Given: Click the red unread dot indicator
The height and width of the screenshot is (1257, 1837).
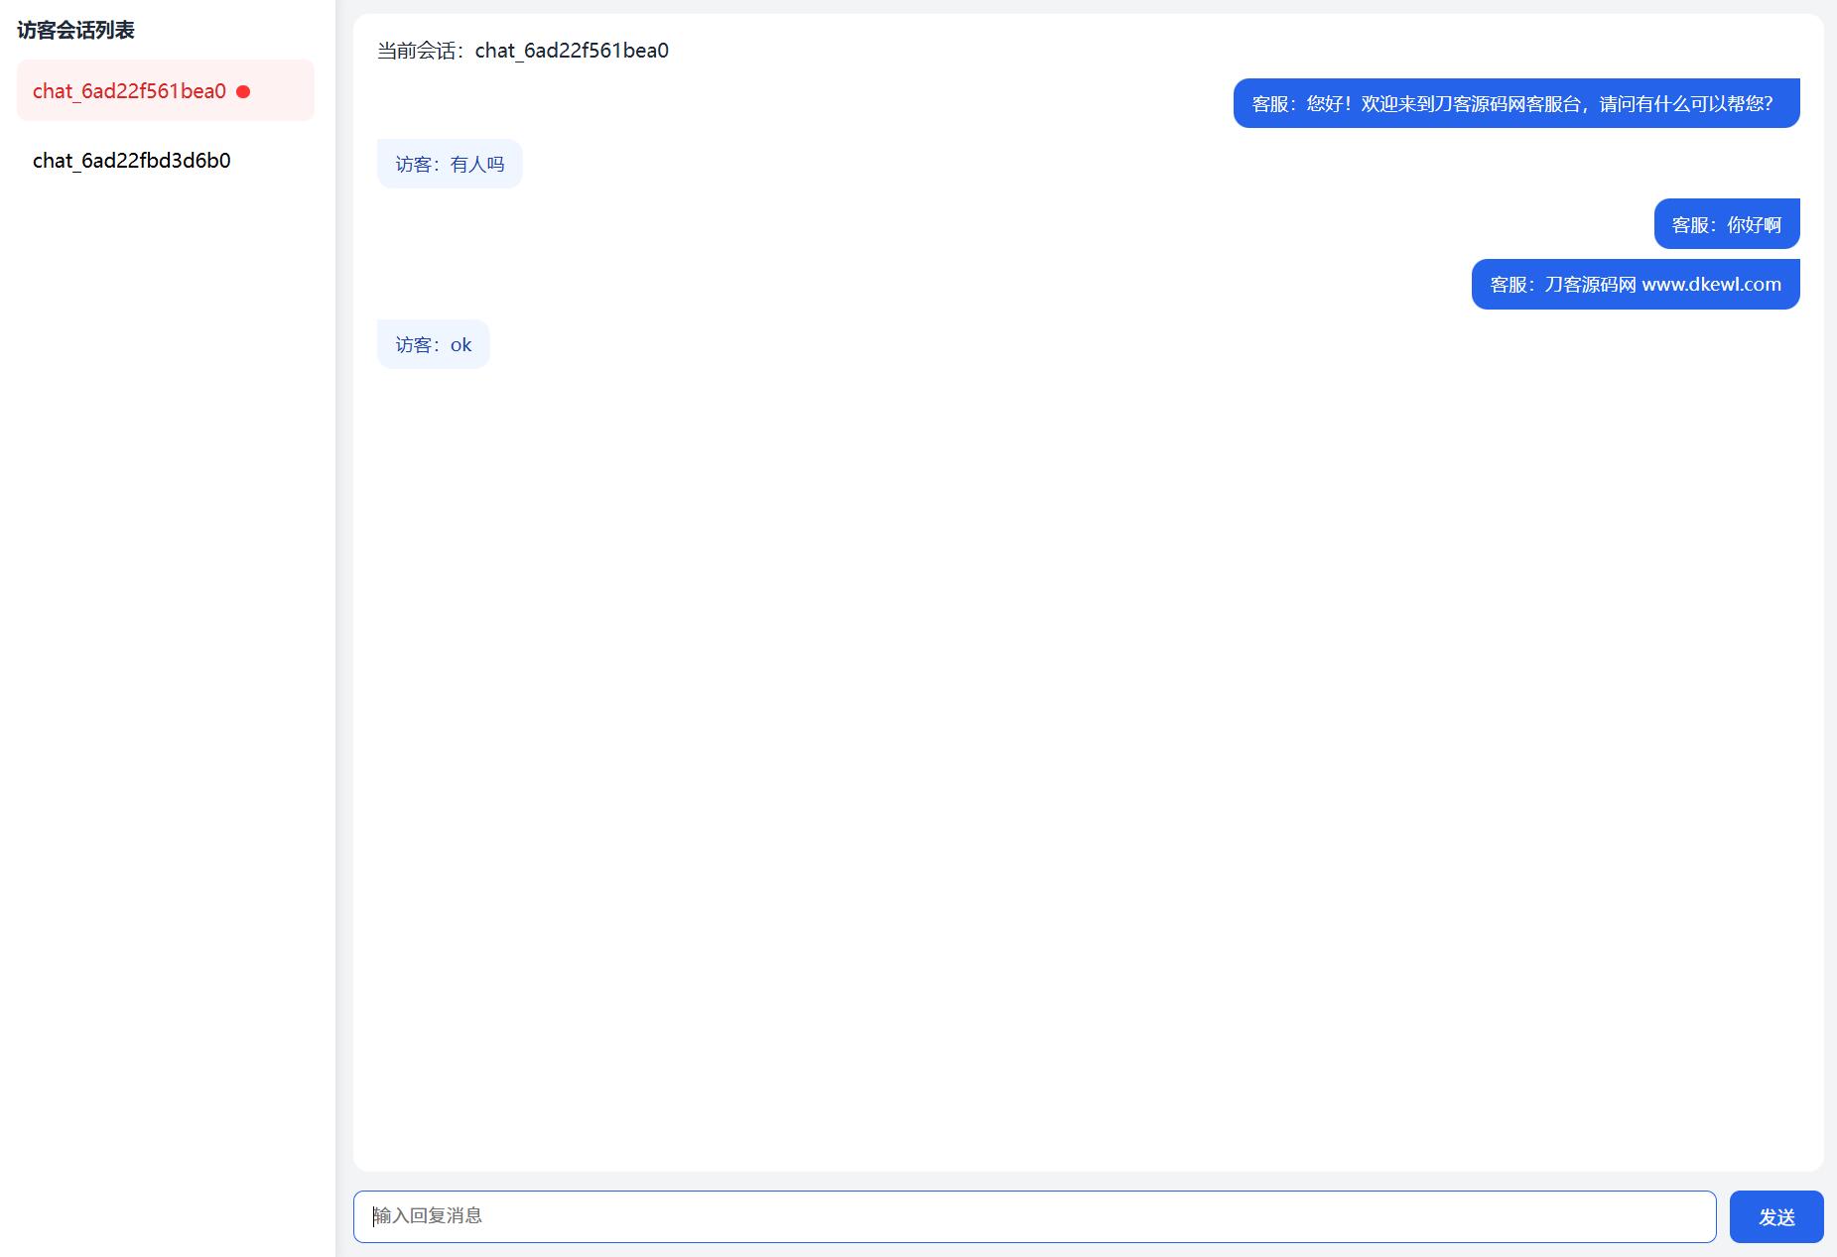Looking at the screenshot, I should point(243,91).
